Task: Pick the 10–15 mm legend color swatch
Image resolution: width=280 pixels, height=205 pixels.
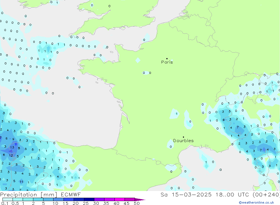Action: point(59,199)
